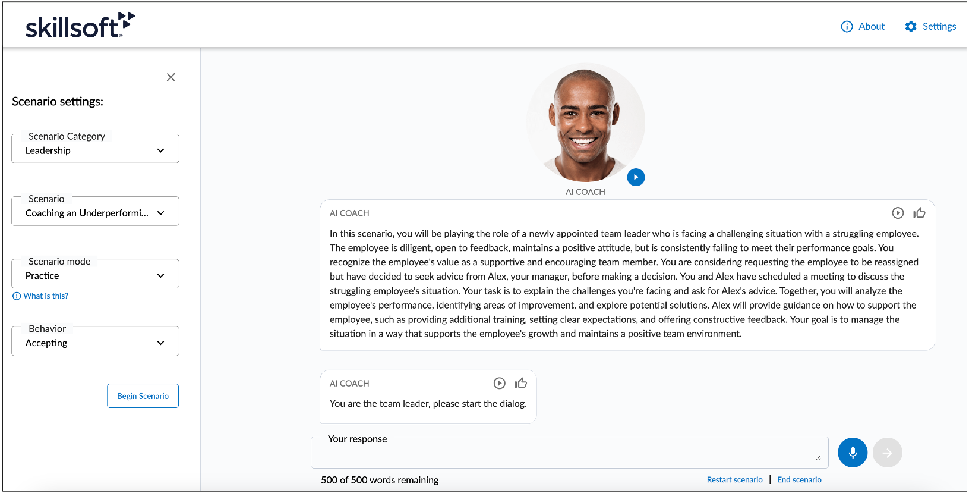Click the What is this info icon
Viewport: 969px width, 493px height.
(x=17, y=296)
